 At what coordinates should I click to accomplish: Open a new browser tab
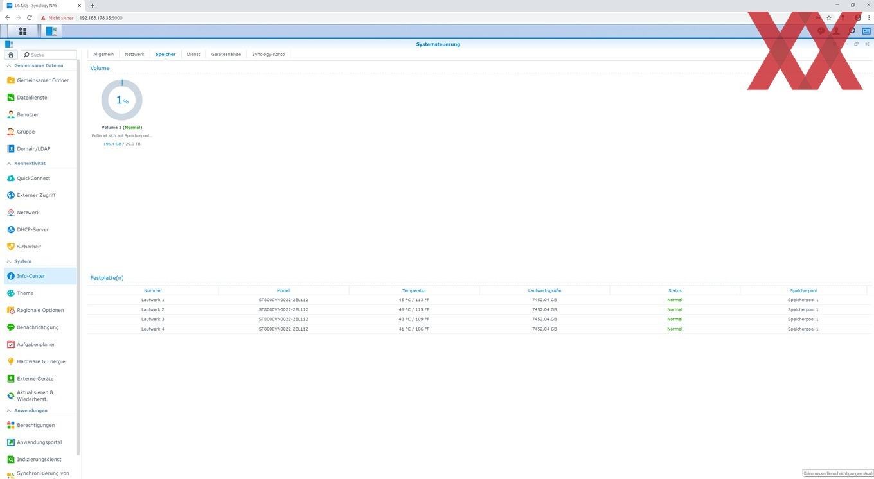click(x=92, y=6)
